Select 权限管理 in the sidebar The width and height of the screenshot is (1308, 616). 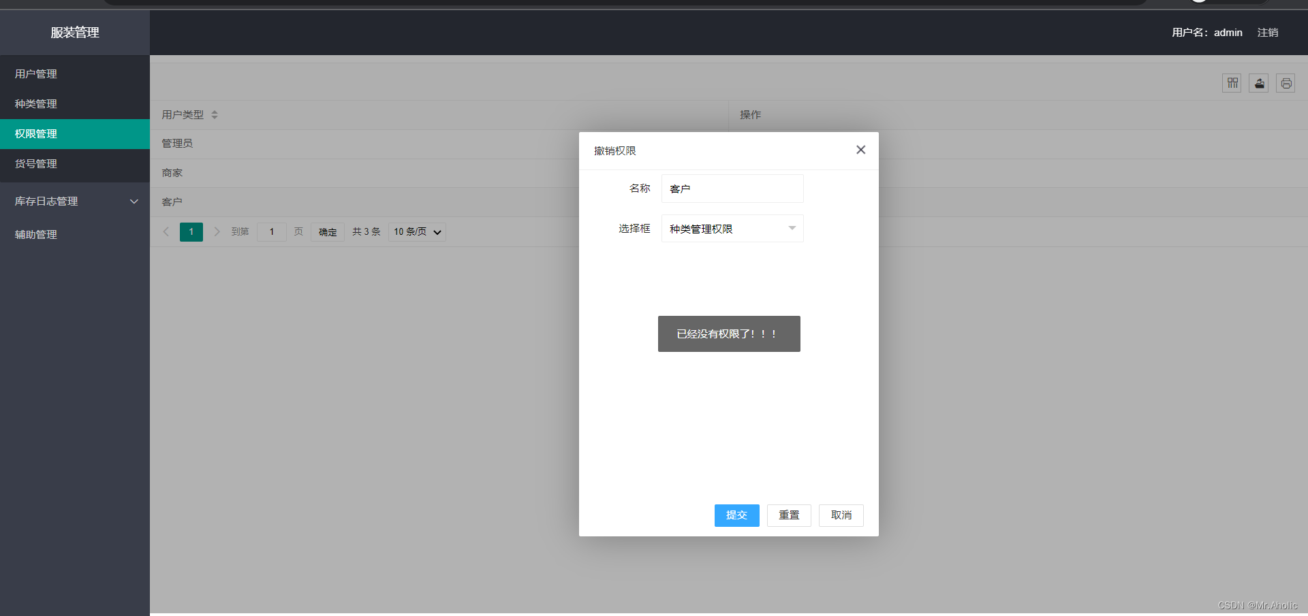tap(75, 133)
